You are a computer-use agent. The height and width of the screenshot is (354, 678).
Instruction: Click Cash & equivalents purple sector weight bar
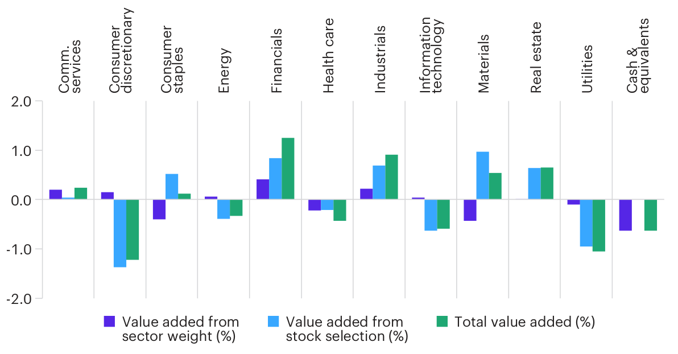tap(626, 215)
